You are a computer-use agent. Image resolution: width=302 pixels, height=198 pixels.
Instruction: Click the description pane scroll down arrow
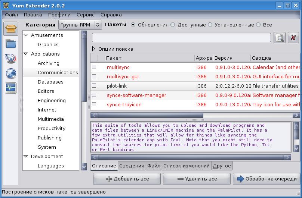pos(296,148)
